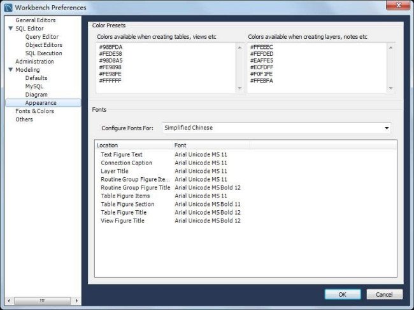
Task: Click the Workbench dolphin icon in title bar
Action: tap(8, 8)
